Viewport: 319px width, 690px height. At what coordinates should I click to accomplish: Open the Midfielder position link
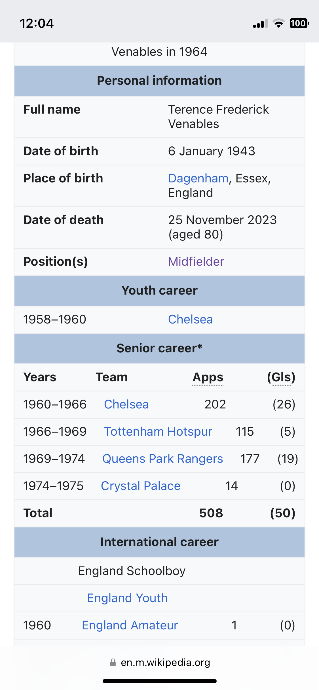[196, 261]
